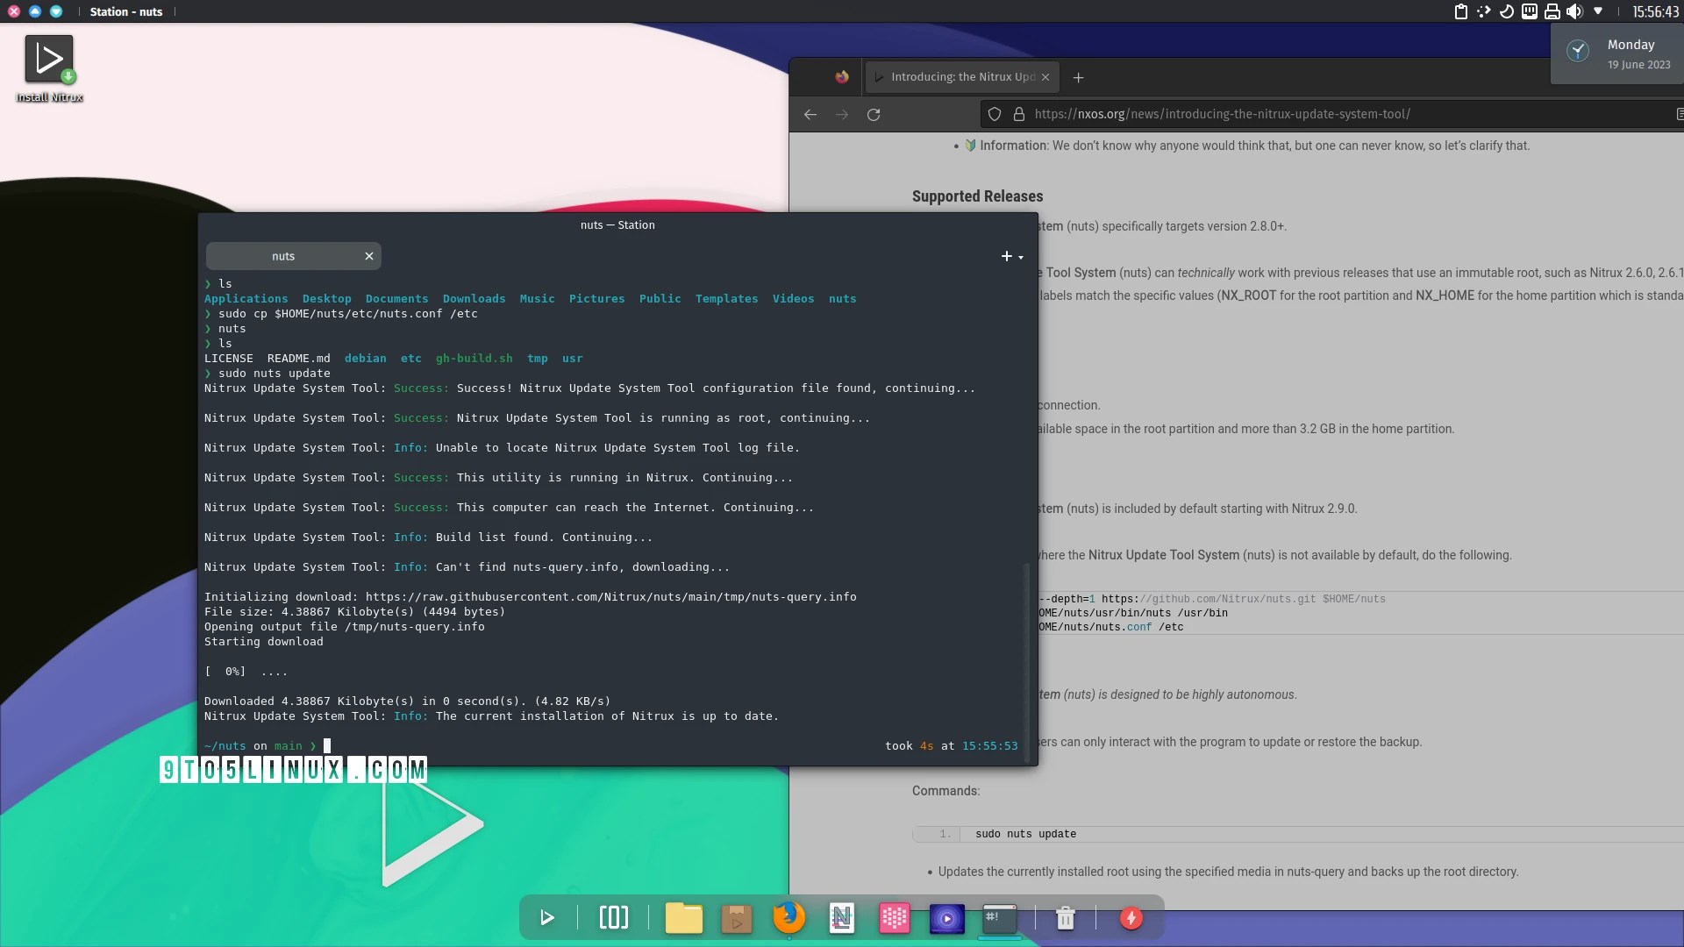Mute audio using the speaker tray icon
Screen dimensions: 1684x947
point(1575,11)
